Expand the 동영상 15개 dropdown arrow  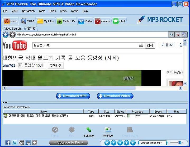coord(20,66)
